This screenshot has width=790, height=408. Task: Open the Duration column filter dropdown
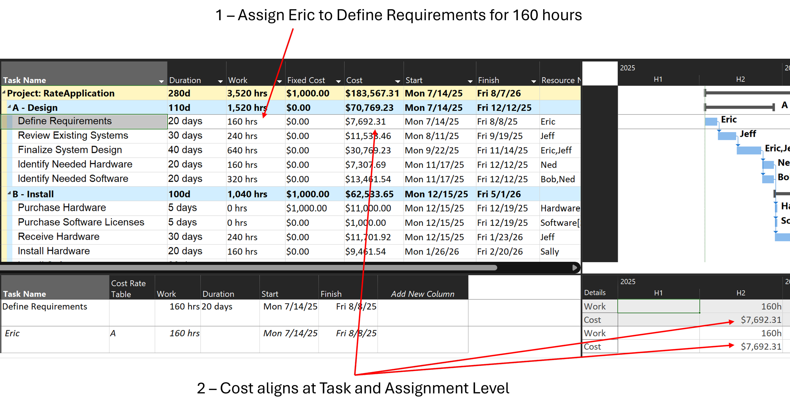tap(220, 81)
